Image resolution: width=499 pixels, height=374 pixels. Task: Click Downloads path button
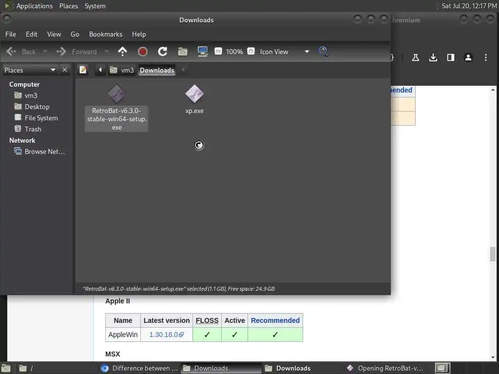(157, 70)
